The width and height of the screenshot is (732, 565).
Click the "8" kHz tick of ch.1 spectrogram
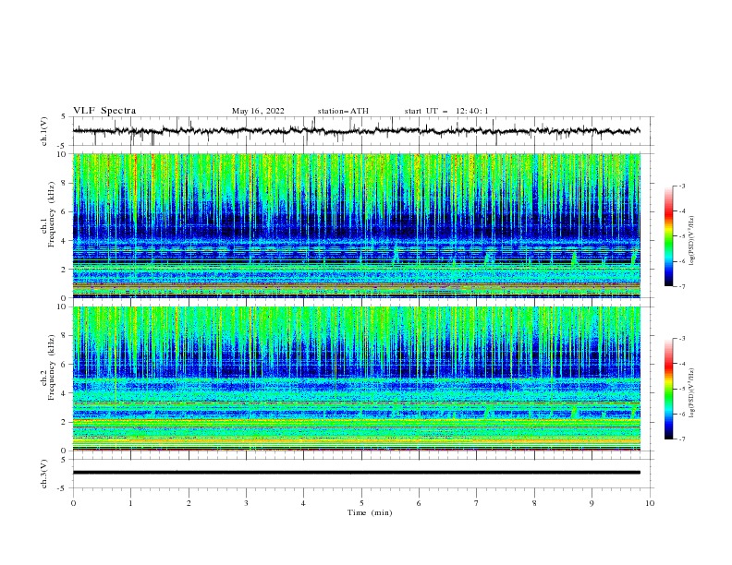point(66,183)
